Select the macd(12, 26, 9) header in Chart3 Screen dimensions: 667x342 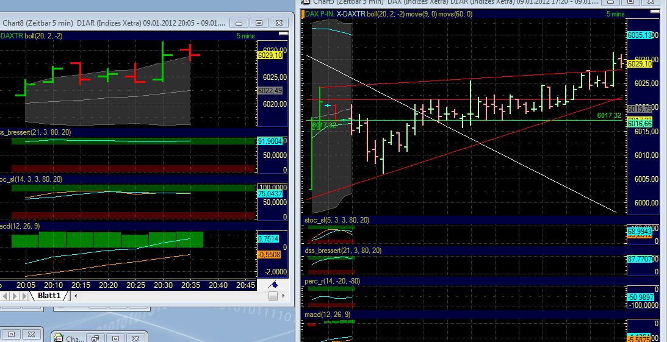(328, 315)
